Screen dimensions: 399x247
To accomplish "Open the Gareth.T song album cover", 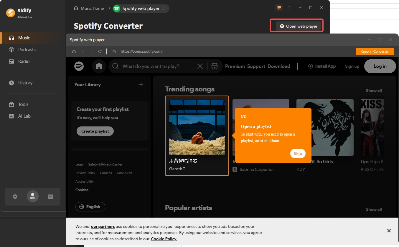I will [197, 127].
